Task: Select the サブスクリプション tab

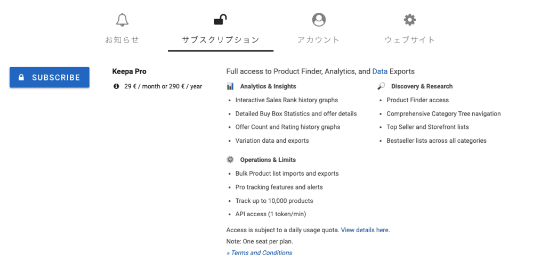Action: 221,39
